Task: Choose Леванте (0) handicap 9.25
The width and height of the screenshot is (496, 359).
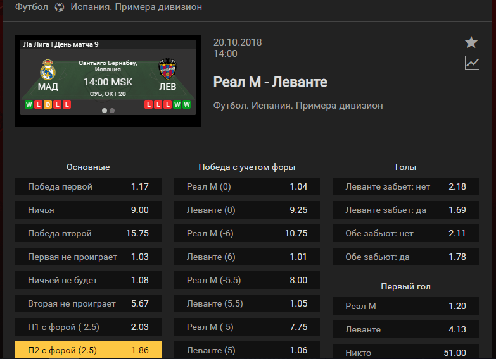Action: [x=247, y=210]
